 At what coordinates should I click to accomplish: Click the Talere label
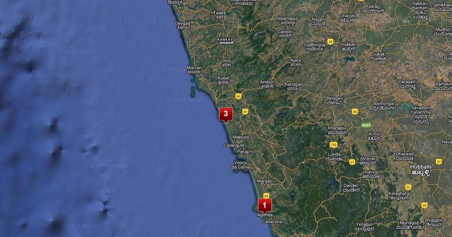click(x=220, y=15)
